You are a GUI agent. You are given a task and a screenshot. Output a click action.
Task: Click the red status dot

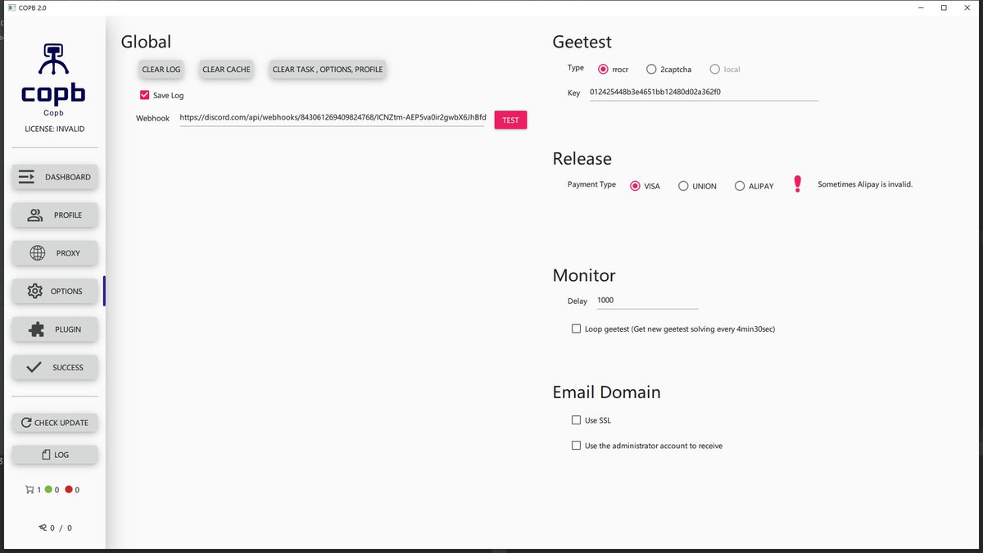[x=69, y=490]
